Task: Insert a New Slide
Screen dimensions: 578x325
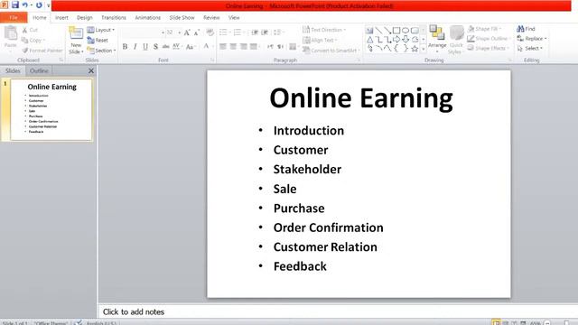Action: point(76,41)
